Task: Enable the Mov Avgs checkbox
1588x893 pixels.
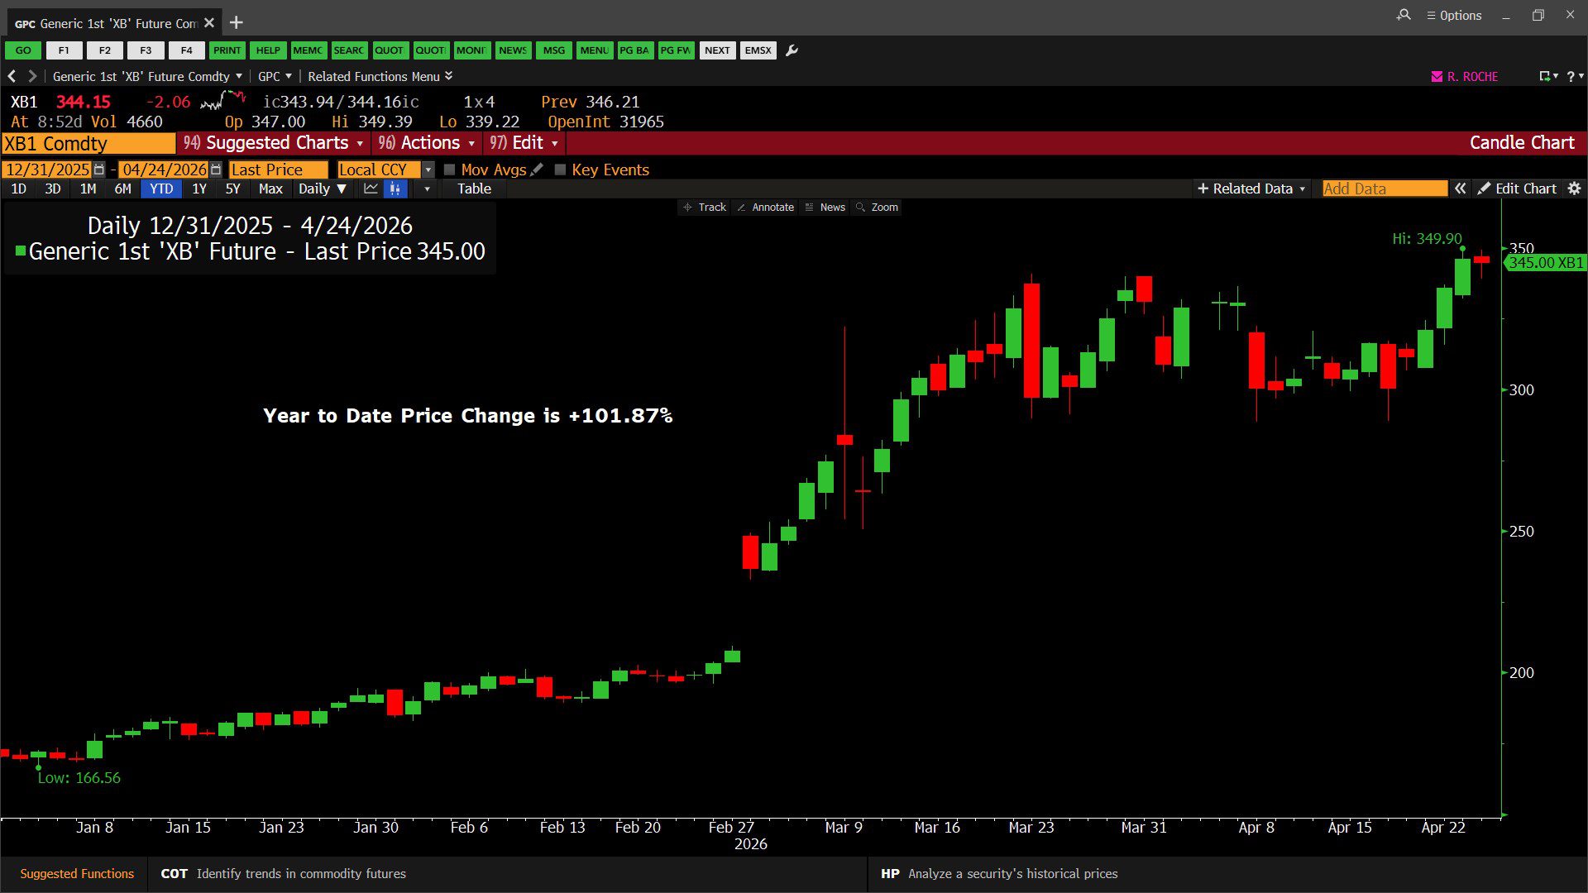Action: [450, 170]
